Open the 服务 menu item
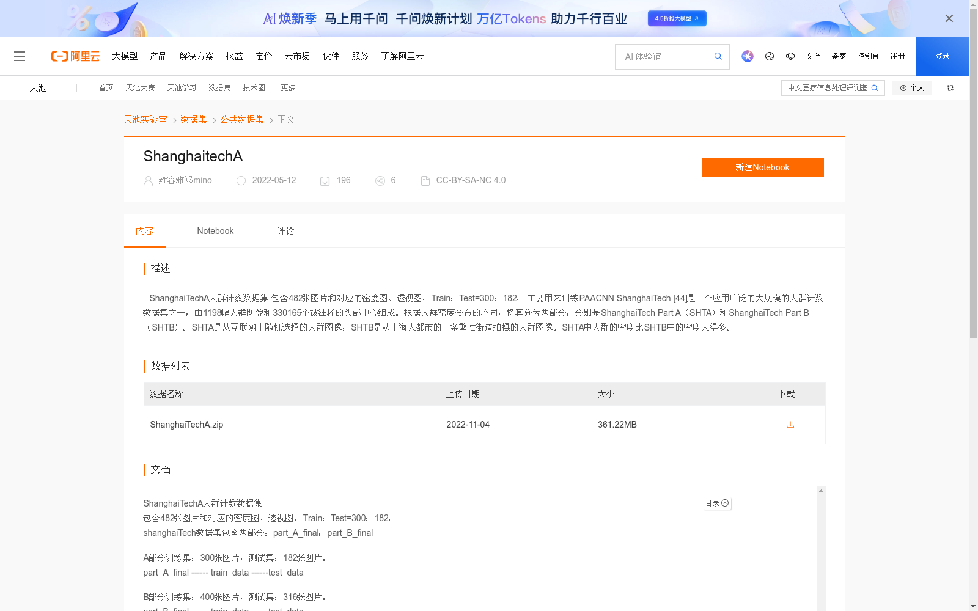 tap(360, 56)
